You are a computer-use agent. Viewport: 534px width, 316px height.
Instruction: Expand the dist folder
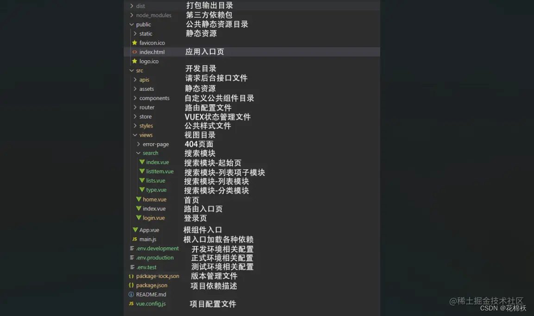click(x=132, y=6)
